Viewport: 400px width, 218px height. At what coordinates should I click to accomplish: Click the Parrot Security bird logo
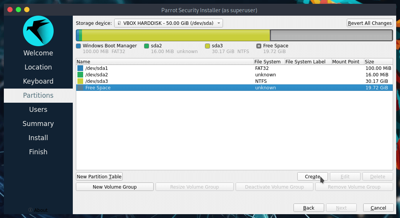click(38, 31)
